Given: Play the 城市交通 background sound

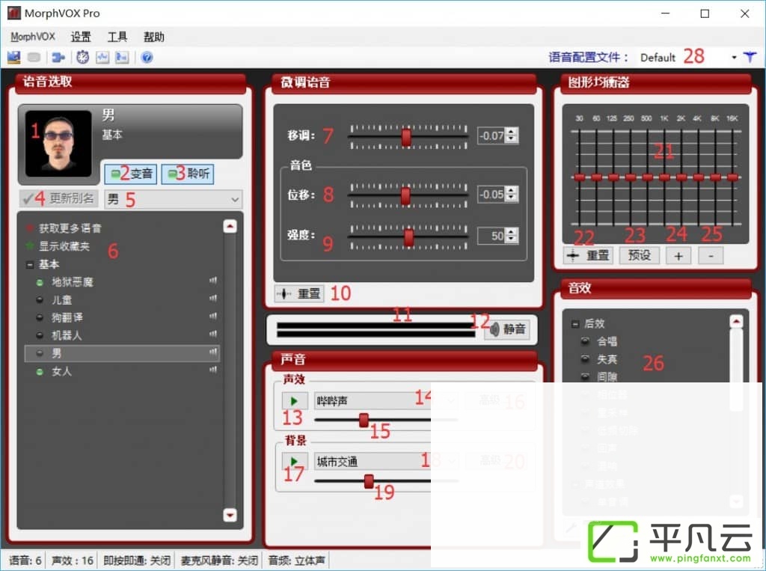Looking at the screenshot, I should click(295, 461).
